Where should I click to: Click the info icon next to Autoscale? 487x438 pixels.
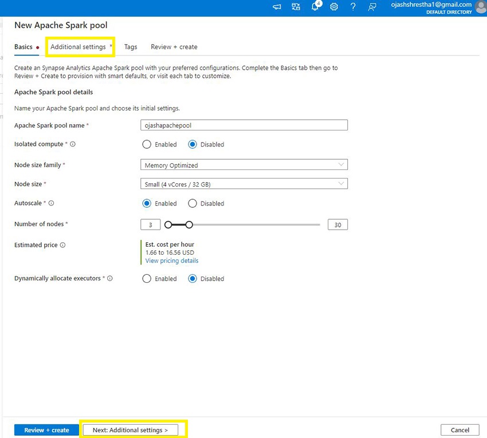tap(51, 203)
